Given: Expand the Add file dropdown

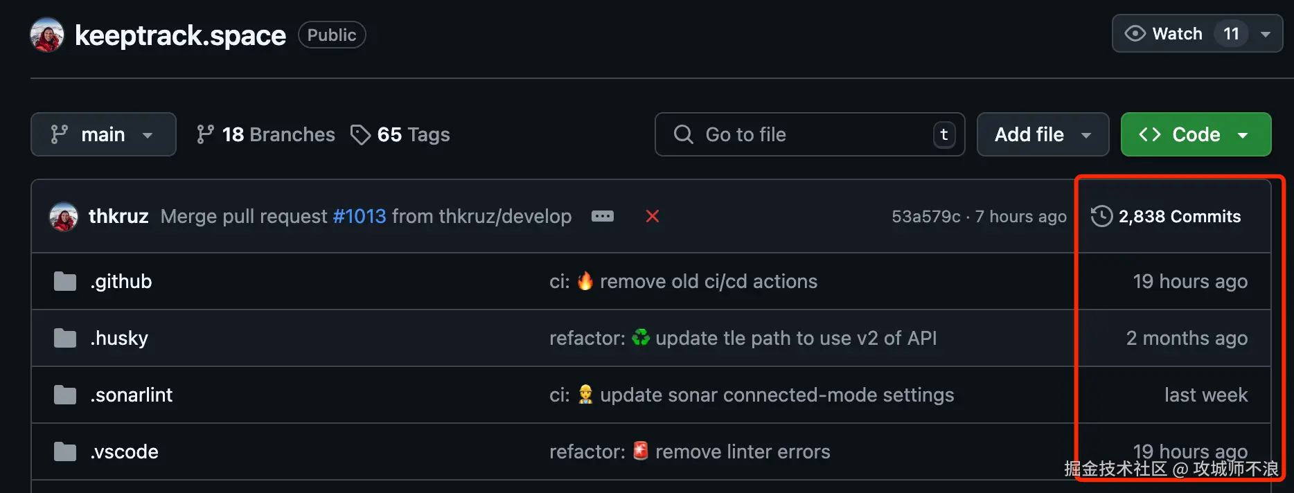Looking at the screenshot, I should (x=1043, y=134).
